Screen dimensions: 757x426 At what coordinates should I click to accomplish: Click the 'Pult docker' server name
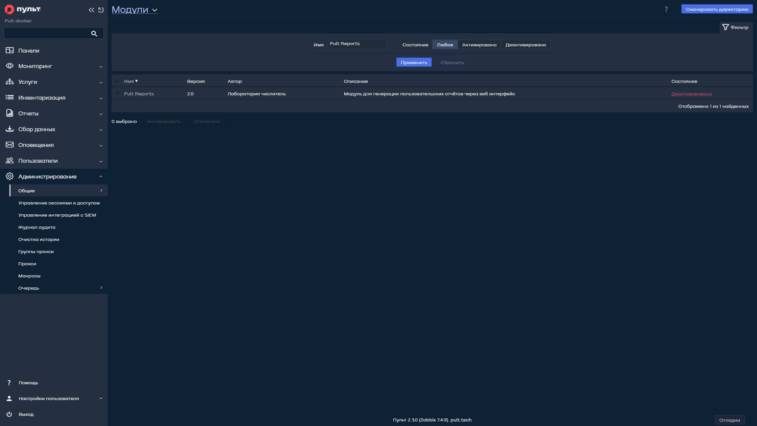(x=18, y=21)
